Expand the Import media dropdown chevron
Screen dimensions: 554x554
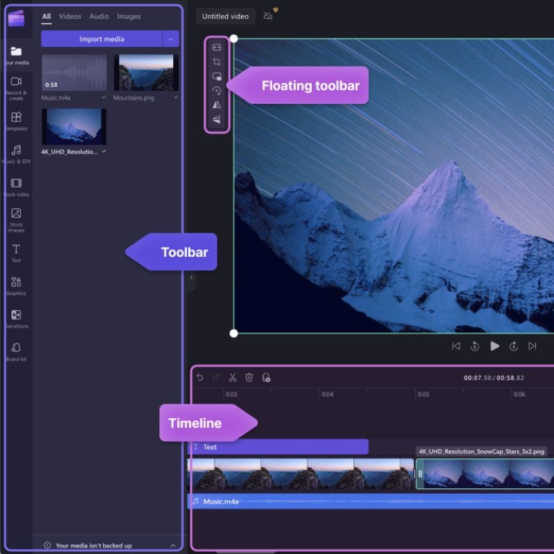170,39
